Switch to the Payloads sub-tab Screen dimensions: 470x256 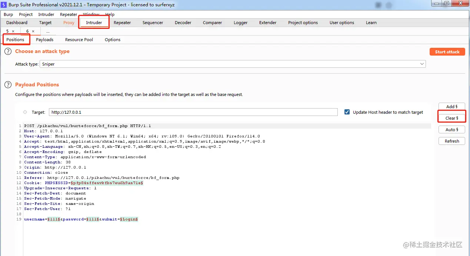coord(44,40)
